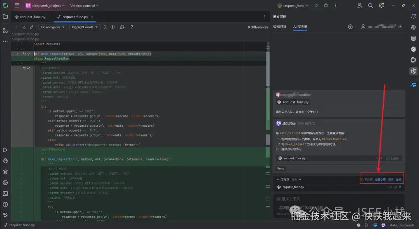Open the user account icon in Lingma panel
Screen dimensions: 419x229
(363, 27)
